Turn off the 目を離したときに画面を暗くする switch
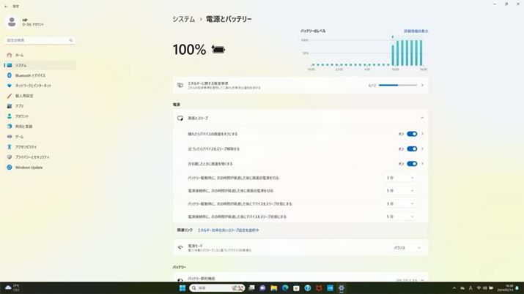 point(411,164)
